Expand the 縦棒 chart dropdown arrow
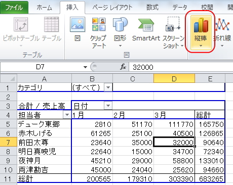The width and height of the screenshot is (233, 185). click(x=201, y=45)
